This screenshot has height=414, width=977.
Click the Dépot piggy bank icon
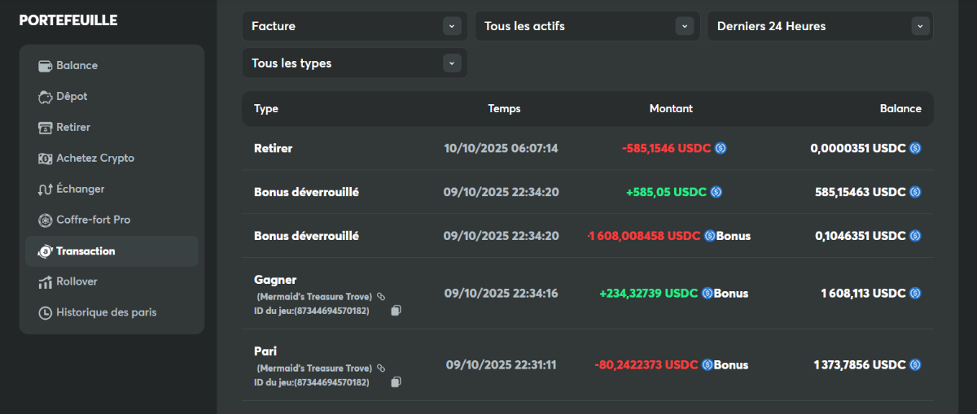click(x=46, y=97)
